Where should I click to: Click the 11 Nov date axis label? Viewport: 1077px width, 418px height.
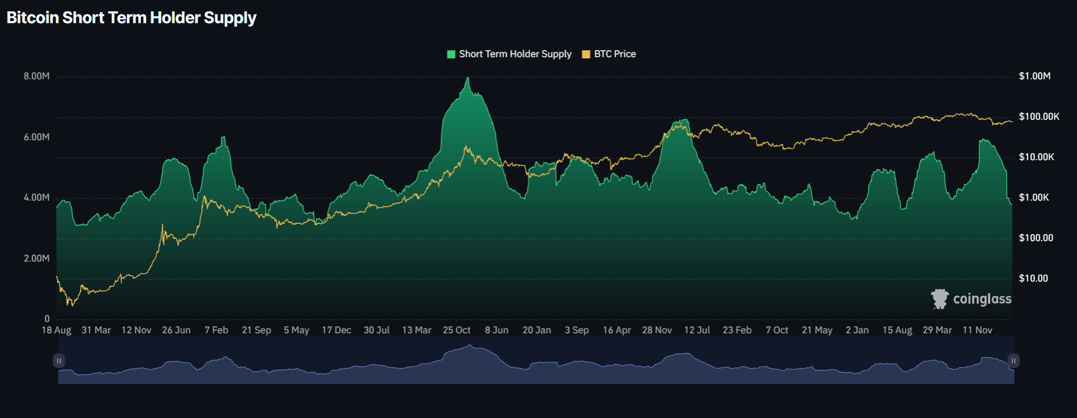pos(978,330)
